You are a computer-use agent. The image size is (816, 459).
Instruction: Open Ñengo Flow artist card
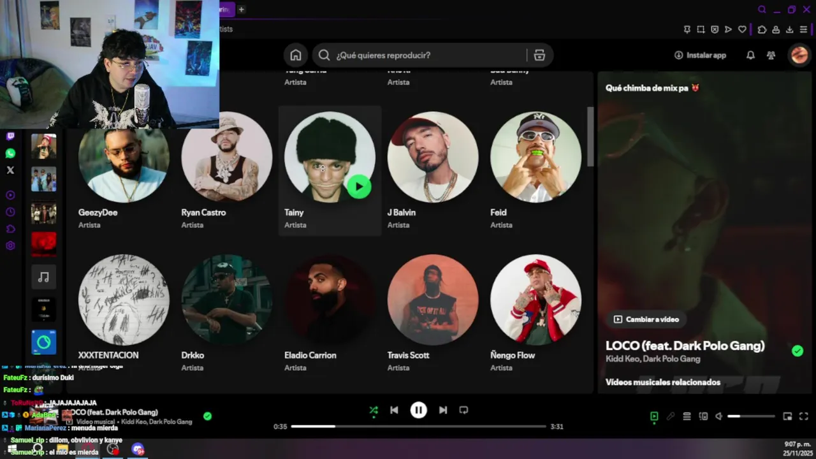pos(536,314)
